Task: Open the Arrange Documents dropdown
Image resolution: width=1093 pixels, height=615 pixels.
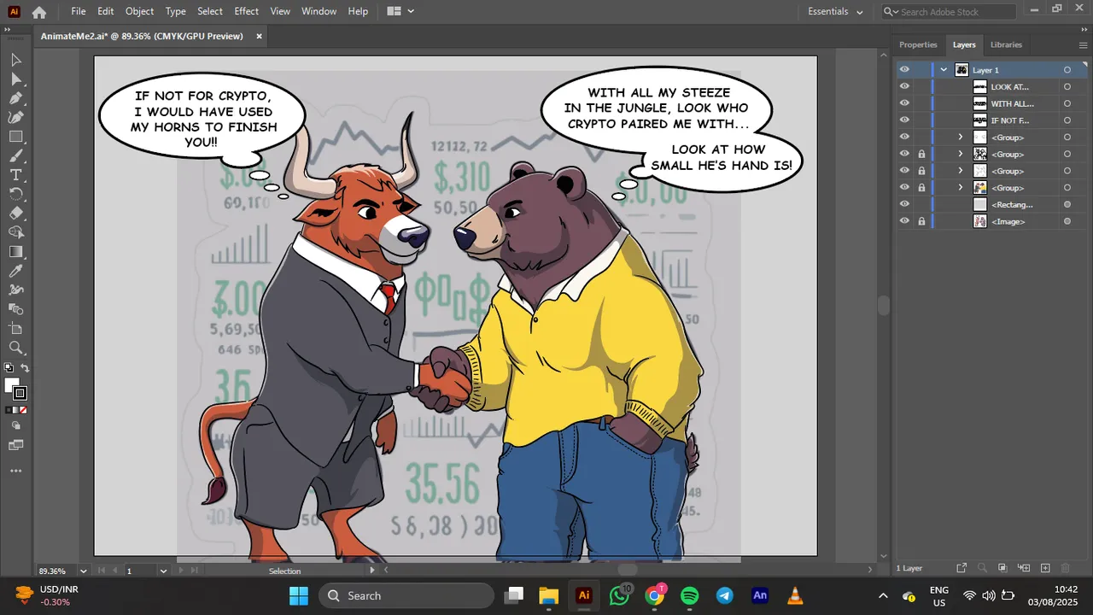Action: 400,12
